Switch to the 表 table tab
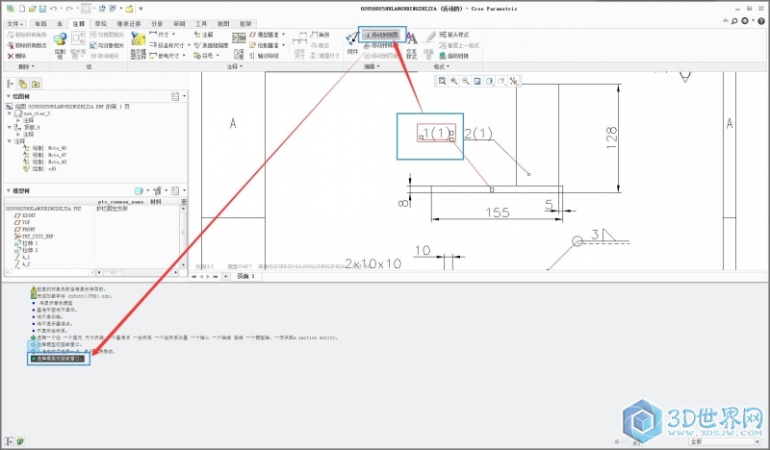The image size is (770, 450). (x=60, y=23)
